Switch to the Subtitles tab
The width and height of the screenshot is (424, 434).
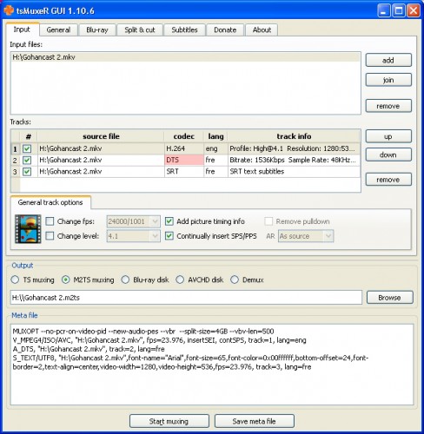tap(184, 30)
